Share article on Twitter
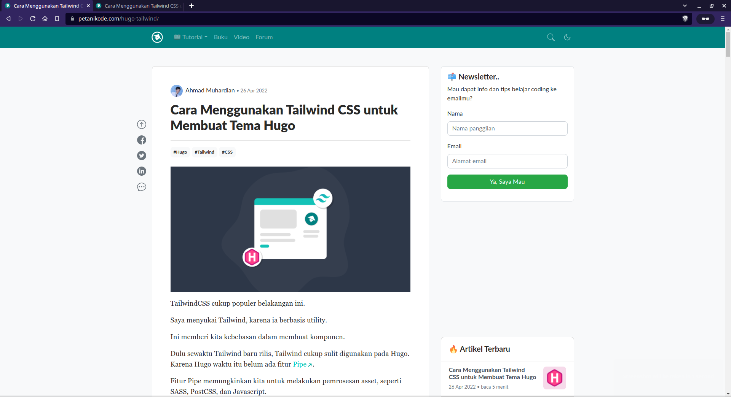 pyautogui.click(x=142, y=156)
